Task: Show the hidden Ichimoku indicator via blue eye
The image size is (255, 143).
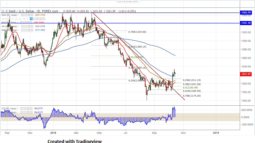Action: click(31, 19)
